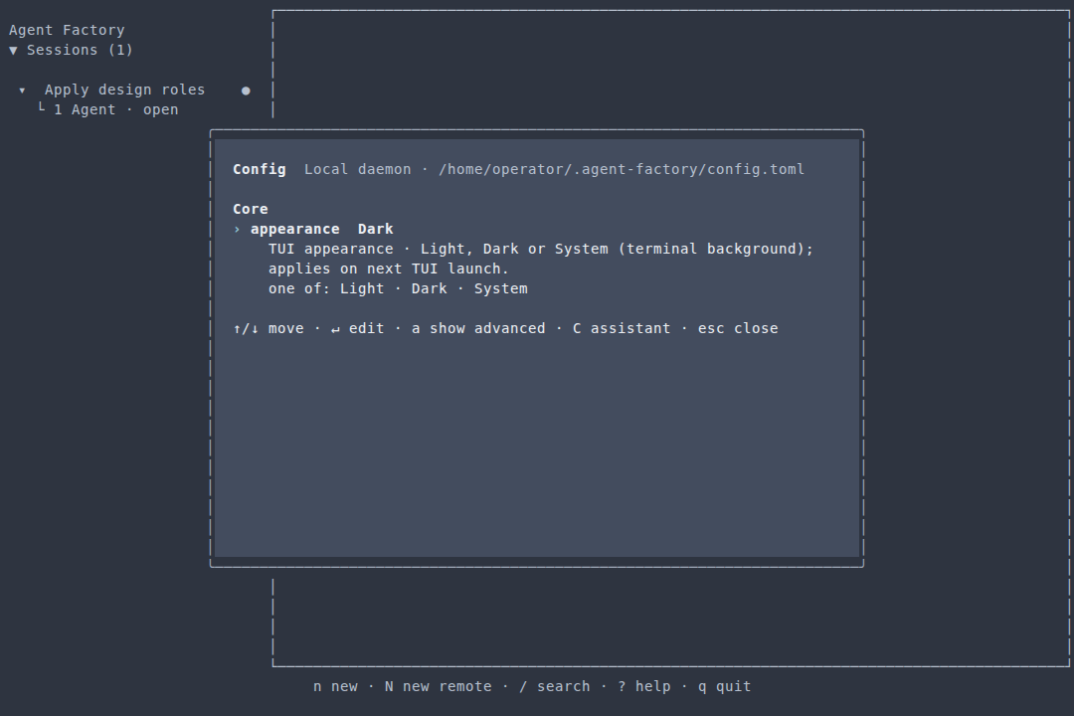1074x716 pixels.
Task: Click the Local daemon label
Action: 358,169
